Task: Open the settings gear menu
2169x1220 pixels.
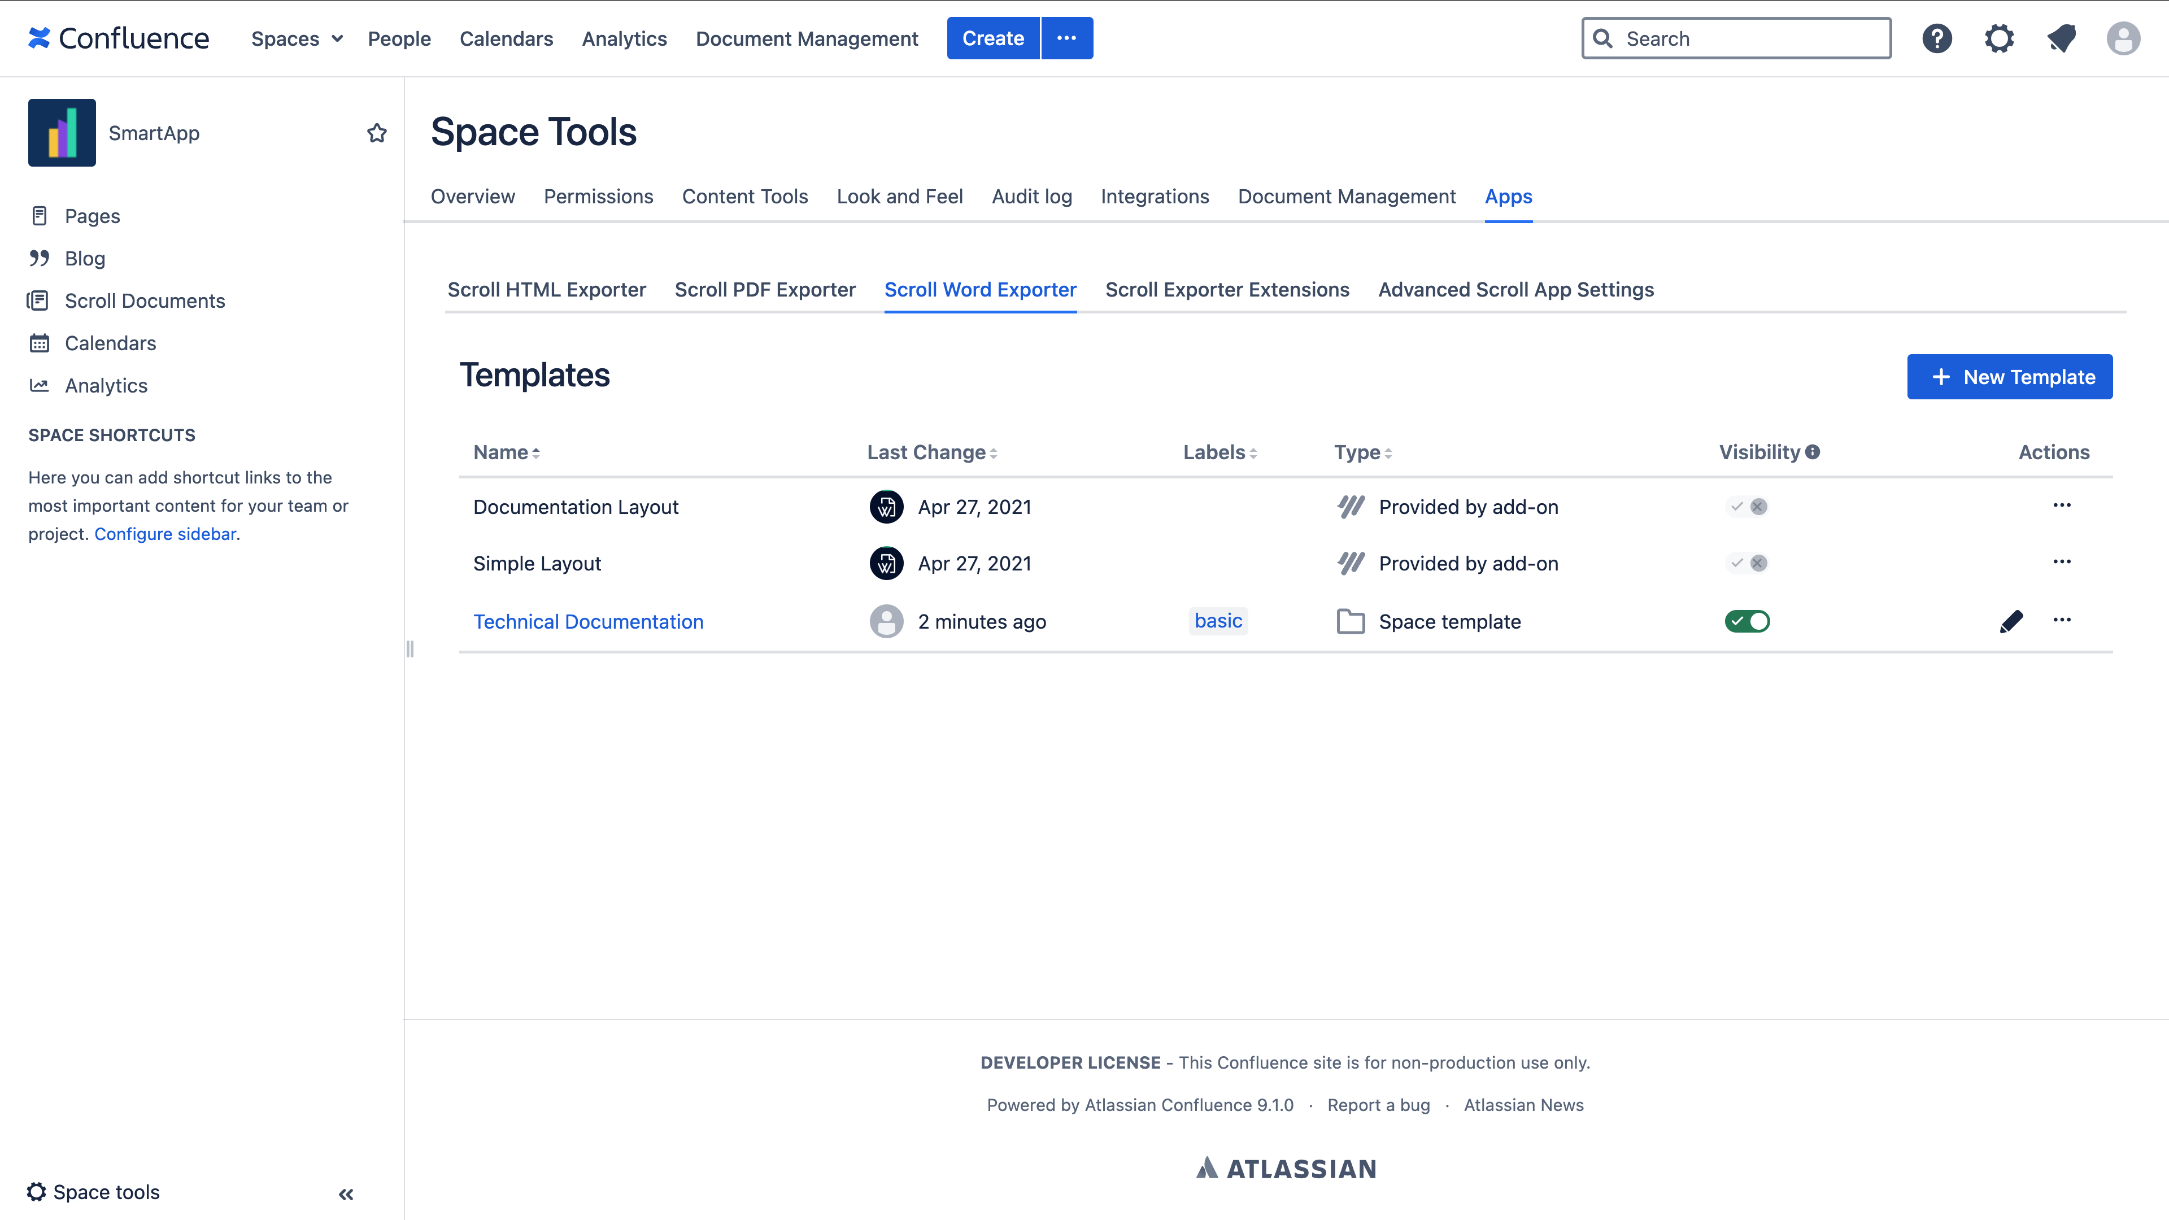Action: pos(1999,39)
